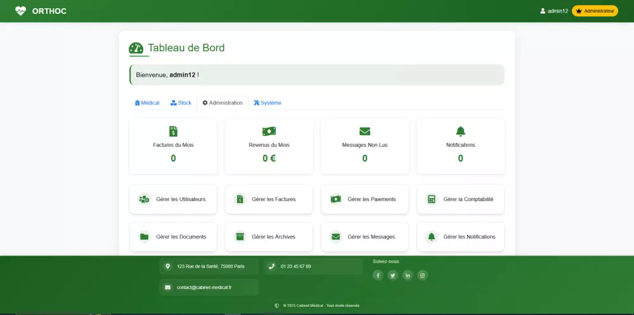
Task: Open Gérer les Documents
Action: click(173, 237)
